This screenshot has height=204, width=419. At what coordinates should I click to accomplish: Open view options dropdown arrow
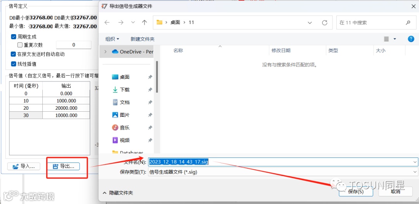pos(395,39)
